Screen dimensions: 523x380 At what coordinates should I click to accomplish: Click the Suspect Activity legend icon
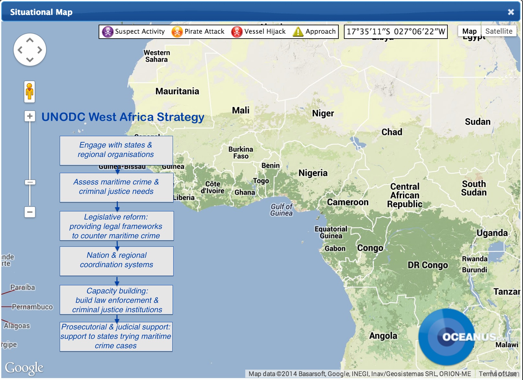pyautogui.click(x=107, y=32)
